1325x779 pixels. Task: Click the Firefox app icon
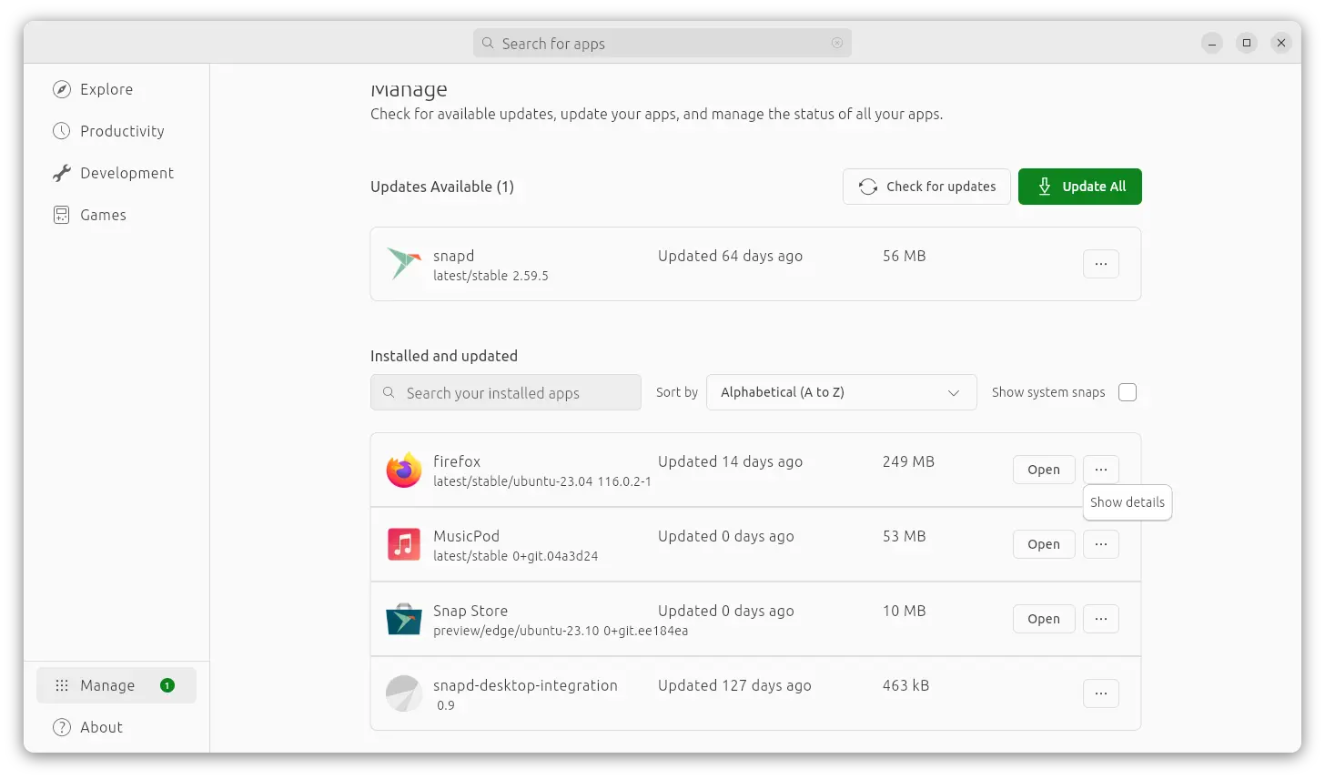[403, 470]
